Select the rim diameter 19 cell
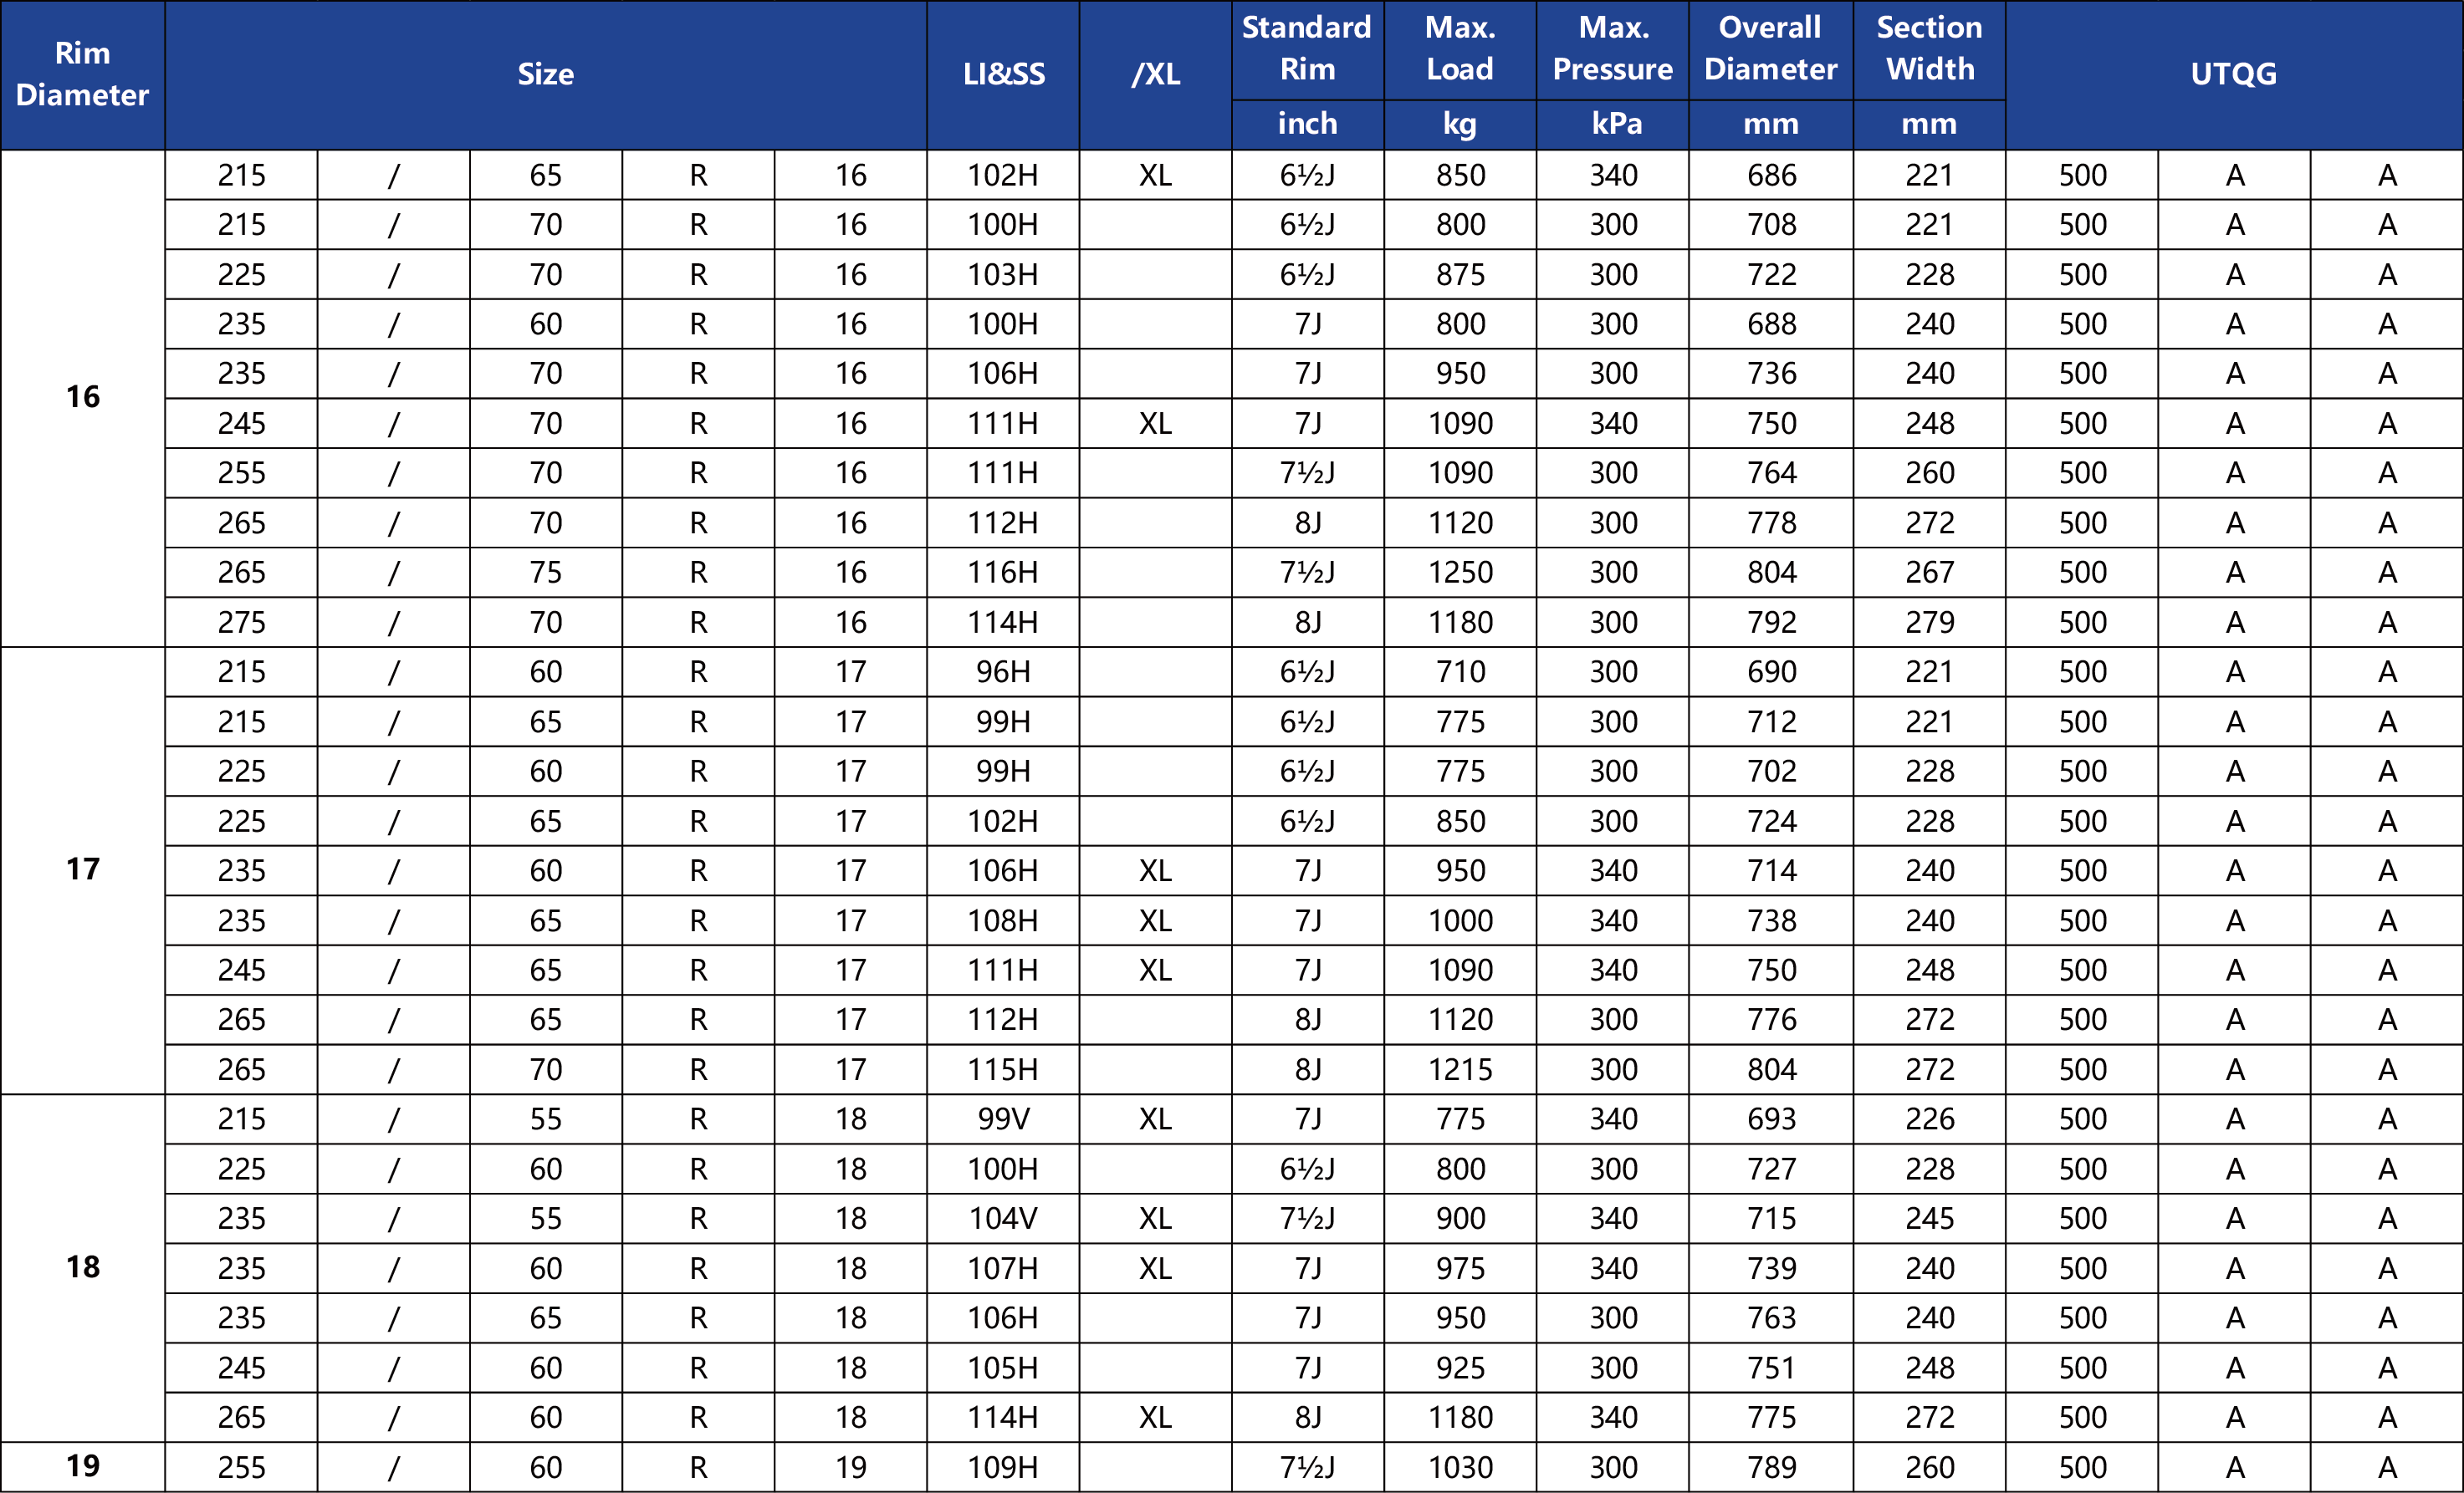This screenshot has width=2464, height=1493. 83,1466
